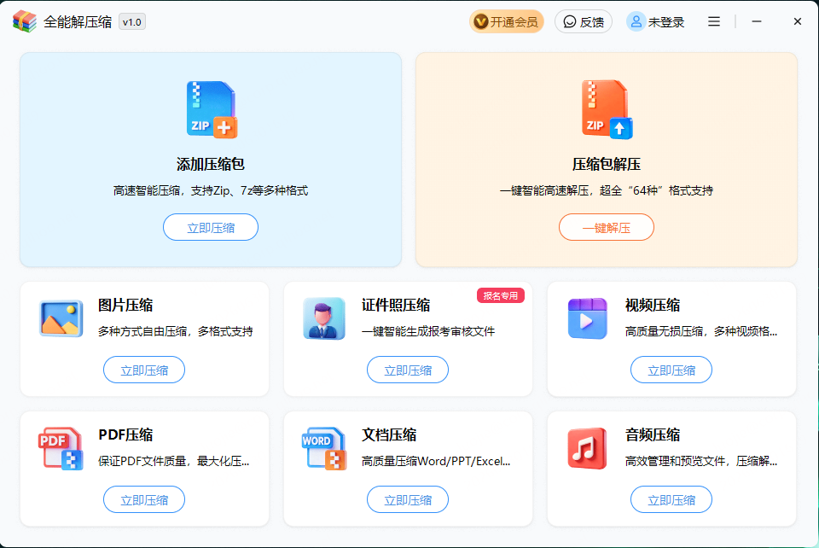Viewport: 819px width, 548px height.
Task: Click the 音频压缩 title
Action: pyautogui.click(x=653, y=434)
